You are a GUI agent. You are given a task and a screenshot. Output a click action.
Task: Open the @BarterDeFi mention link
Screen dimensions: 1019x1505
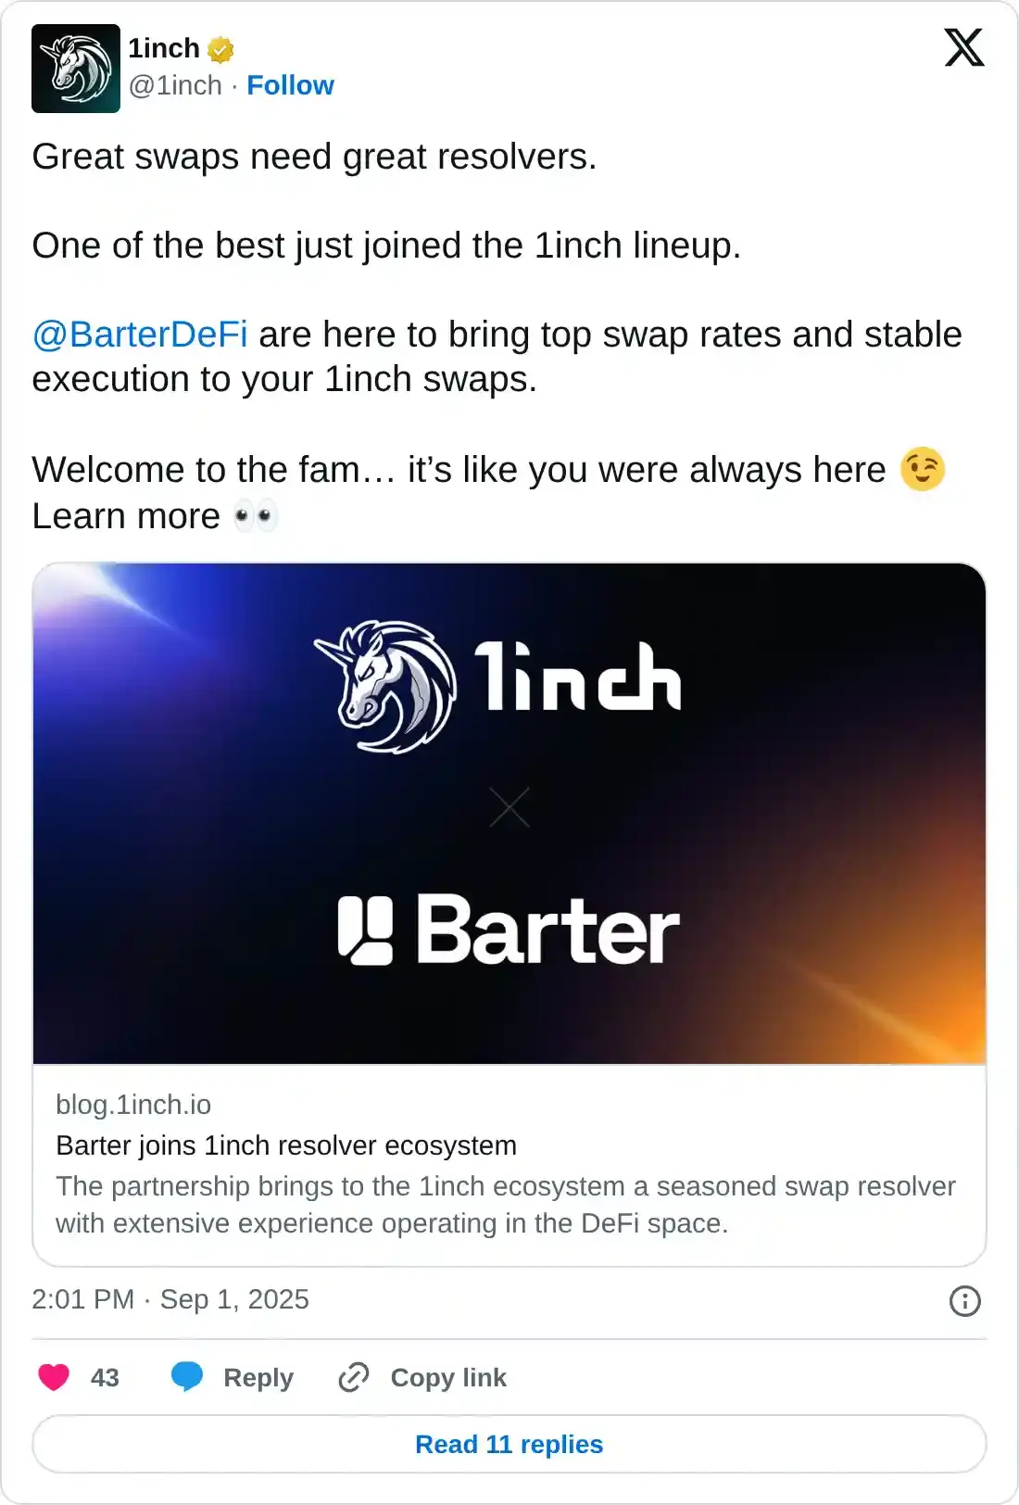tap(140, 335)
